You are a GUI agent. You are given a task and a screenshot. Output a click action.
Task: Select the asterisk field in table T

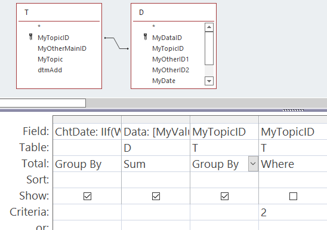(39, 26)
